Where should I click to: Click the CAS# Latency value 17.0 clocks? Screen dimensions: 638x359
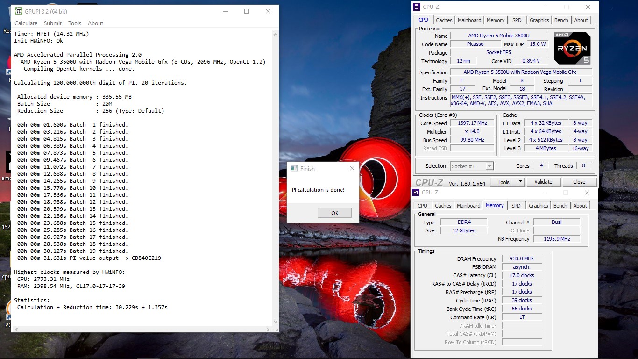coord(522,276)
